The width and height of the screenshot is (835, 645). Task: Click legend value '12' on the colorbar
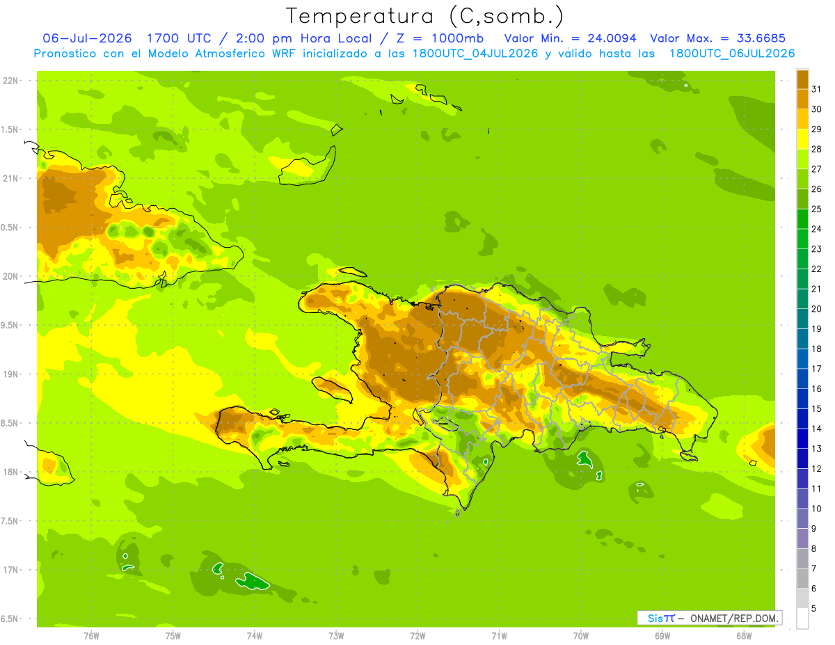(817, 469)
